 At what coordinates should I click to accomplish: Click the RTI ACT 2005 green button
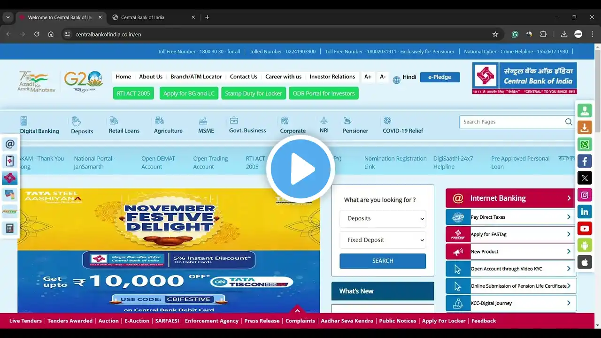(133, 93)
